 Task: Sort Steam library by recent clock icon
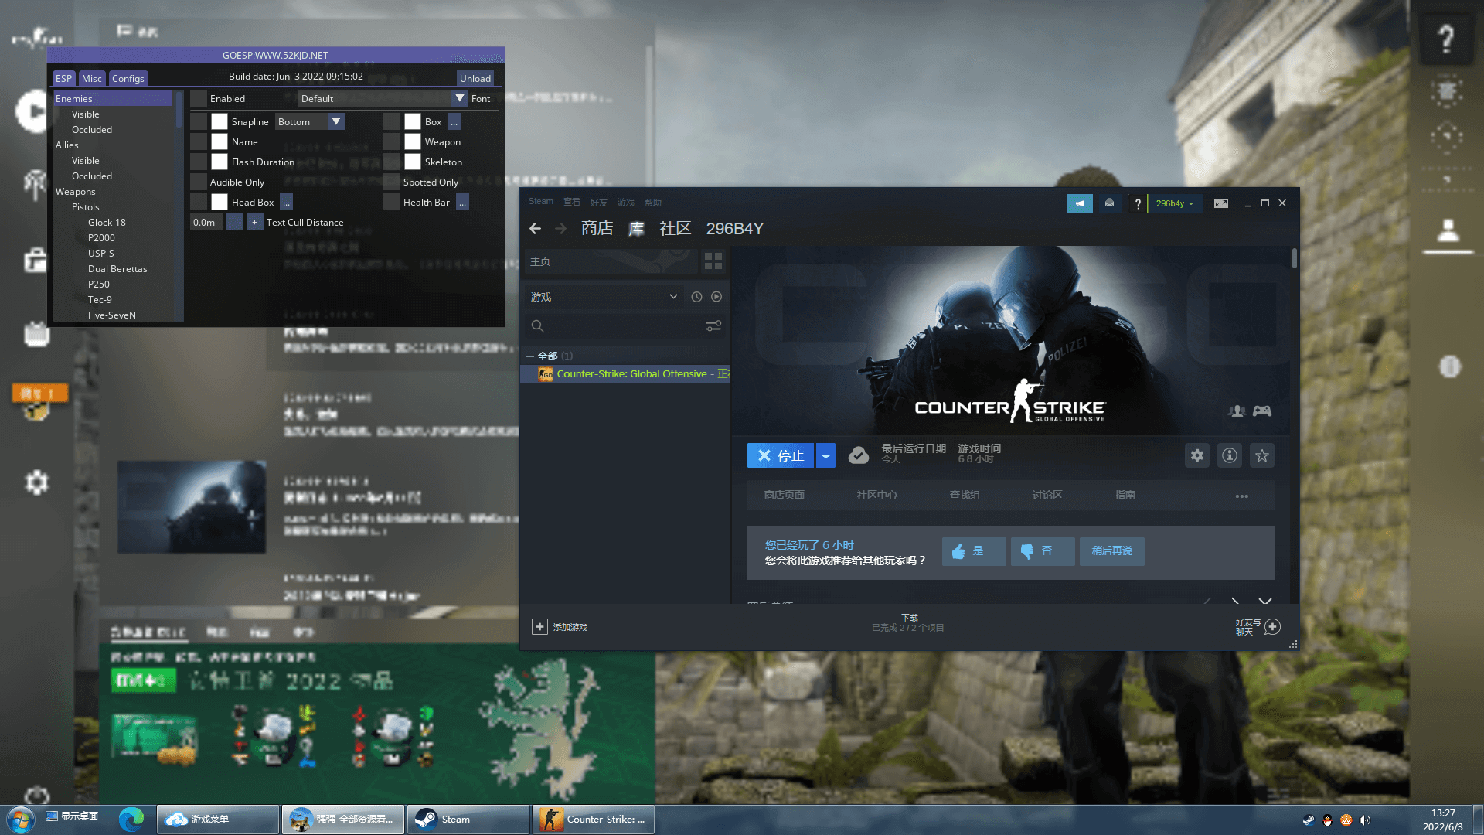pos(696,297)
